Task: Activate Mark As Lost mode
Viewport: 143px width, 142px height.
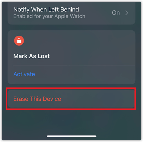Action: pyautogui.click(x=24, y=74)
